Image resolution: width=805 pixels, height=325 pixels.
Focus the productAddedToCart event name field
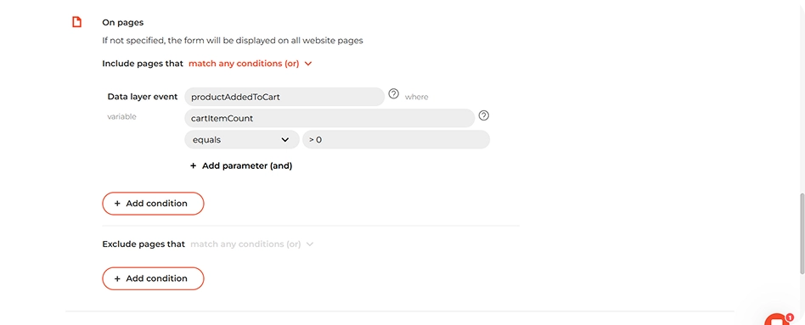click(284, 97)
